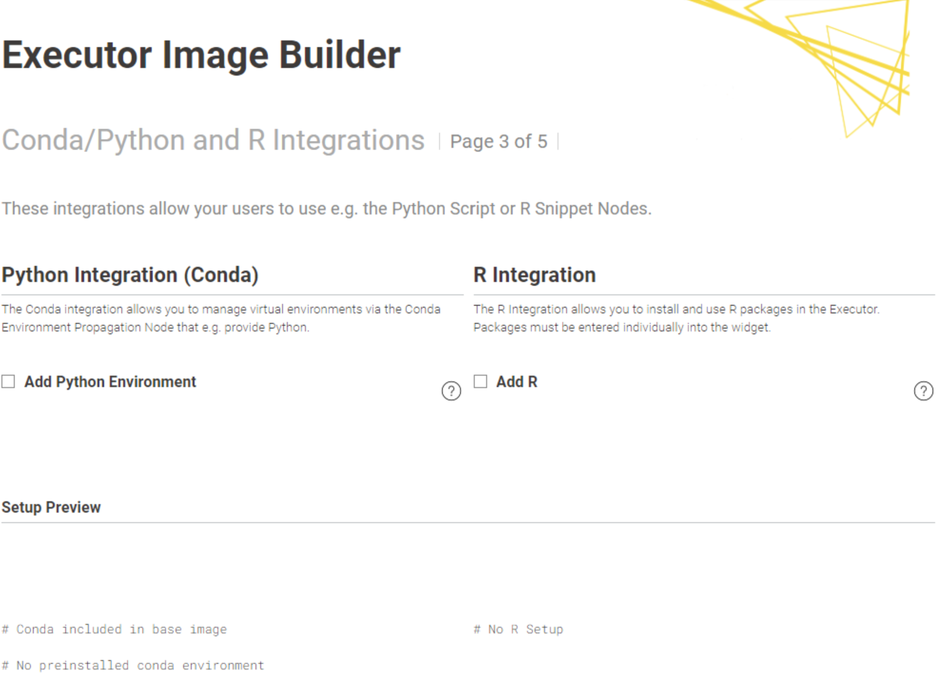This screenshot has height=700, width=939.
Task: Open help for Add Python Environment
Action: pyautogui.click(x=451, y=391)
